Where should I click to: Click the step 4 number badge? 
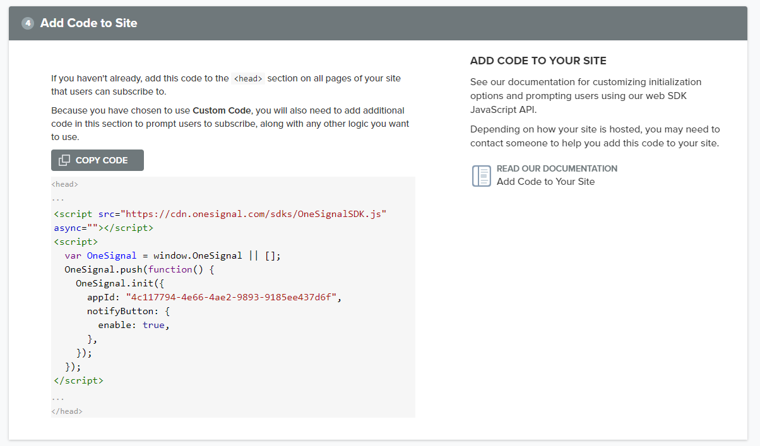tap(28, 23)
